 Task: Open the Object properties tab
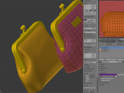pos(110,41)
